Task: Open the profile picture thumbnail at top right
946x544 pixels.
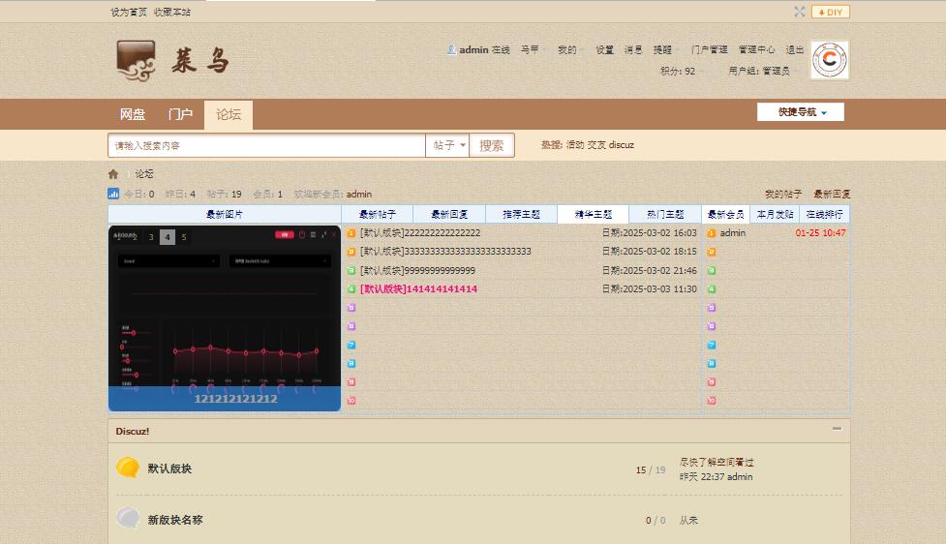Action: click(830, 60)
